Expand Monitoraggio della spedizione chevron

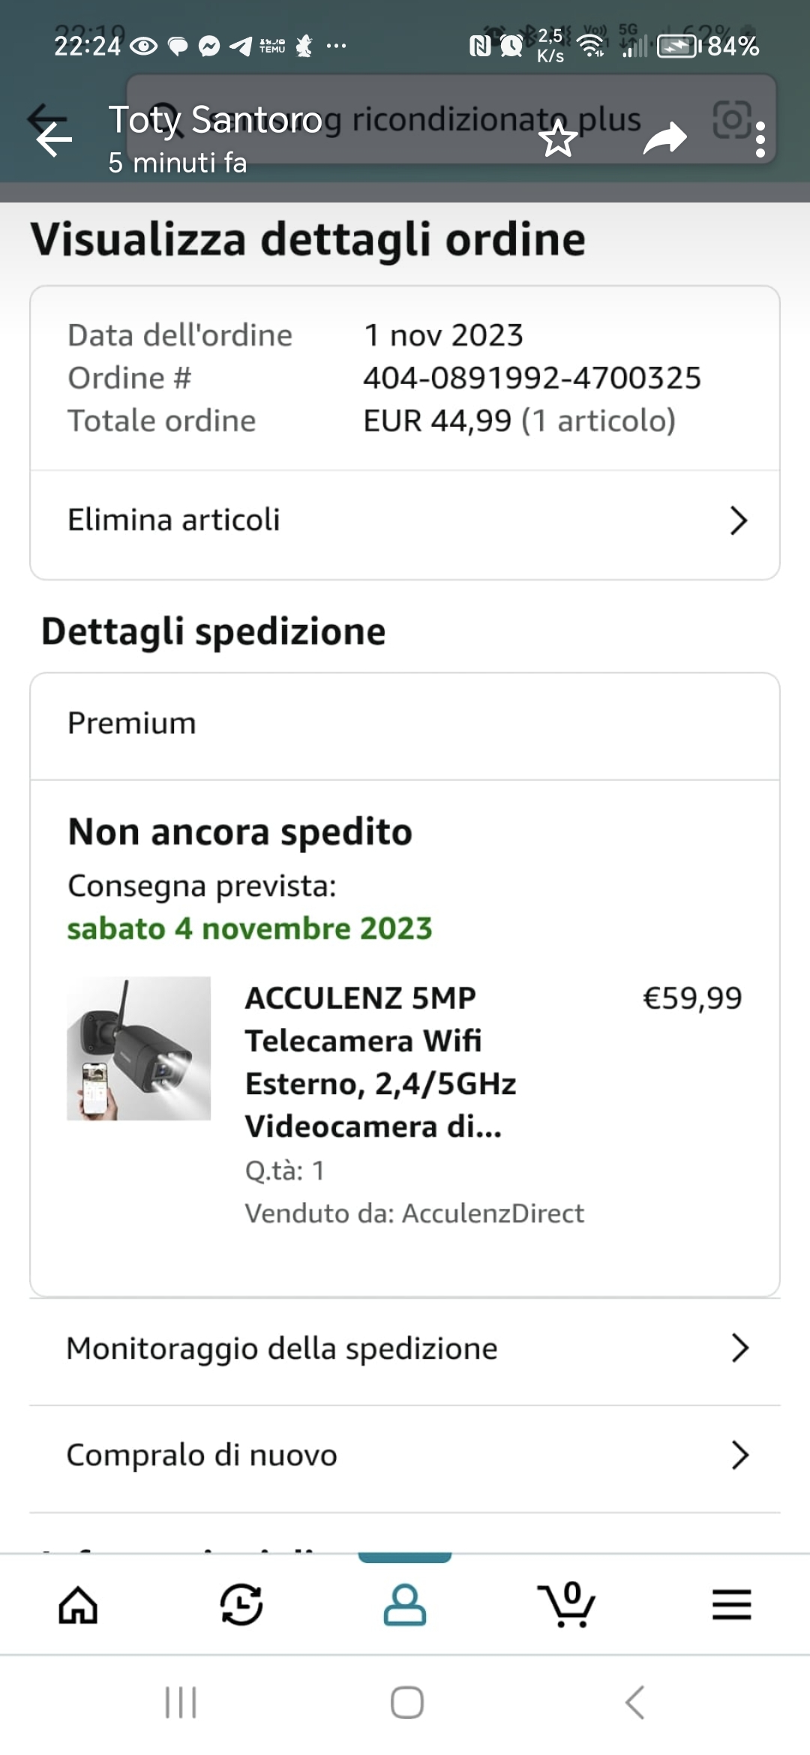click(739, 1348)
